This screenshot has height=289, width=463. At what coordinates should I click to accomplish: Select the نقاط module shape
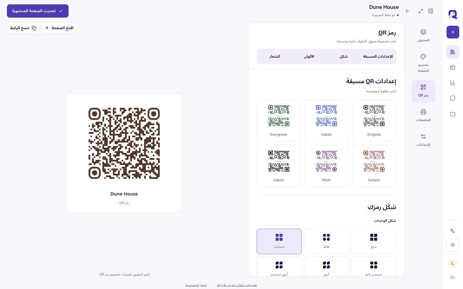click(x=326, y=241)
